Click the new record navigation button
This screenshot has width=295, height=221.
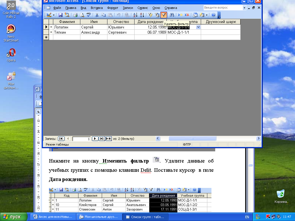[x=109, y=139]
